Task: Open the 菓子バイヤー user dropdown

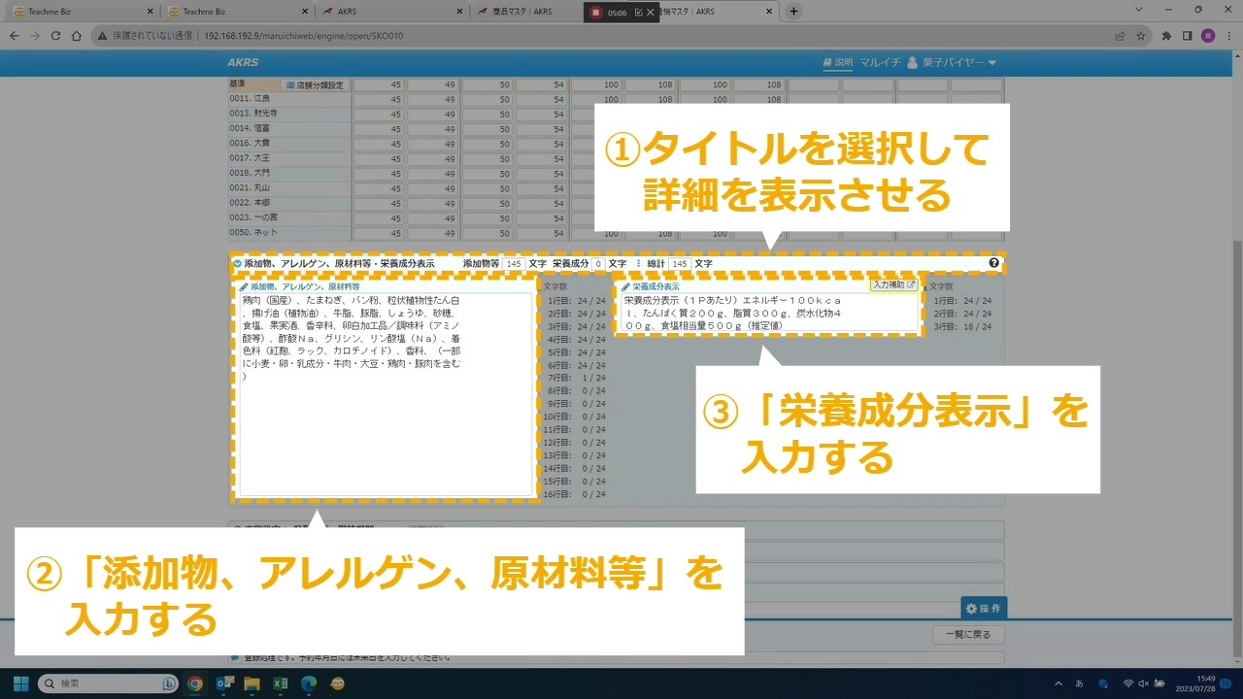Action: pyautogui.click(x=952, y=63)
